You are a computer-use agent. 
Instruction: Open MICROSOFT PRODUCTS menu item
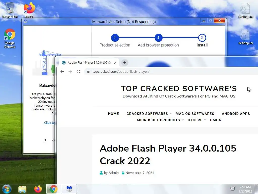click(158, 120)
